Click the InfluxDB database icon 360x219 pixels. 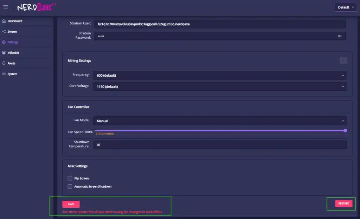pyautogui.click(x=4, y=53)
